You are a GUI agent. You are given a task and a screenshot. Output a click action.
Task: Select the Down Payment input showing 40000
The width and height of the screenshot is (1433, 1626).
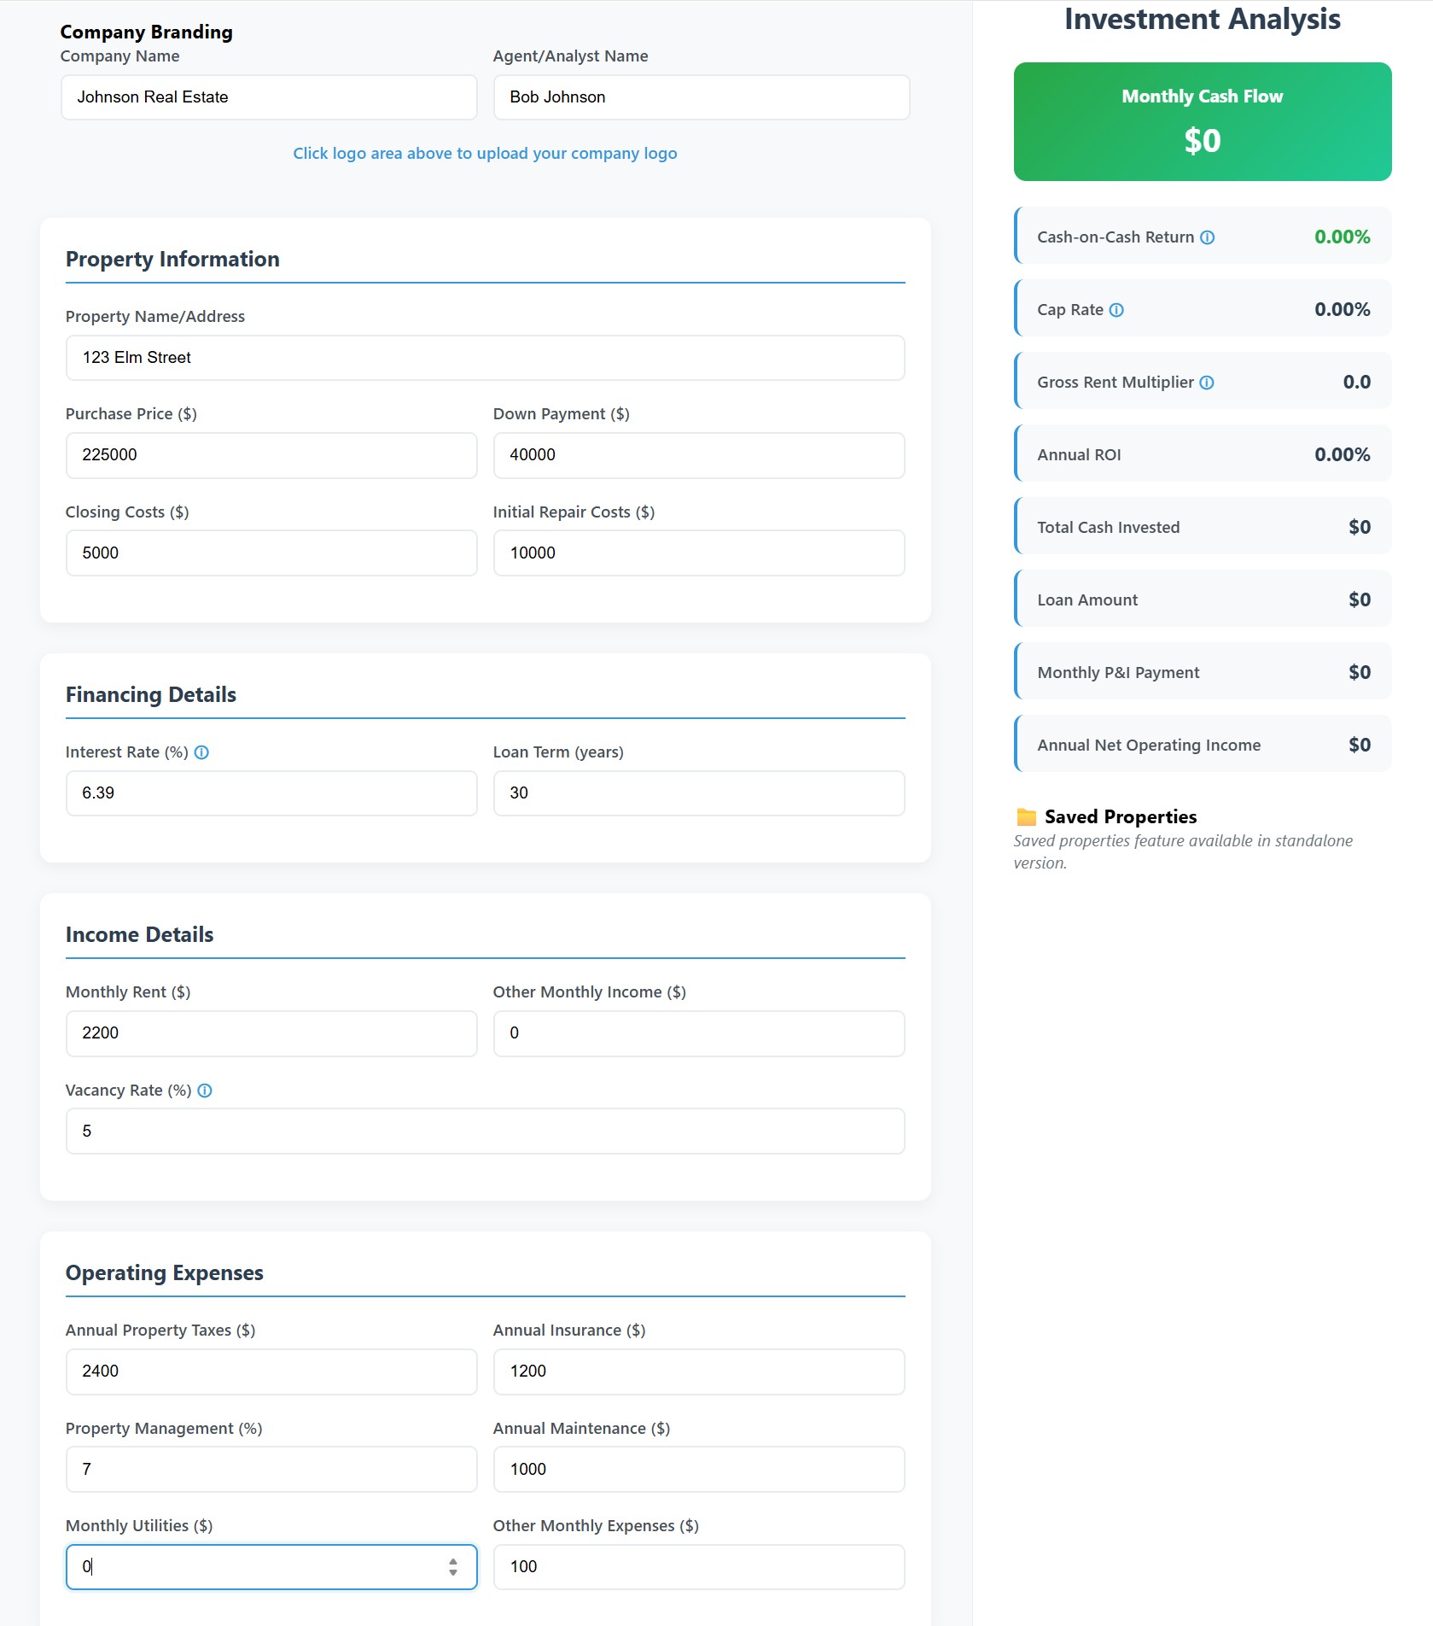click(x=698, y=455)
